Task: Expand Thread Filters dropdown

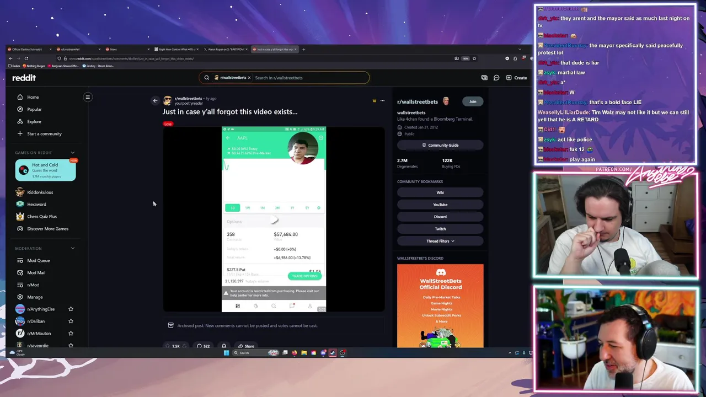Action: pos(440,241)
